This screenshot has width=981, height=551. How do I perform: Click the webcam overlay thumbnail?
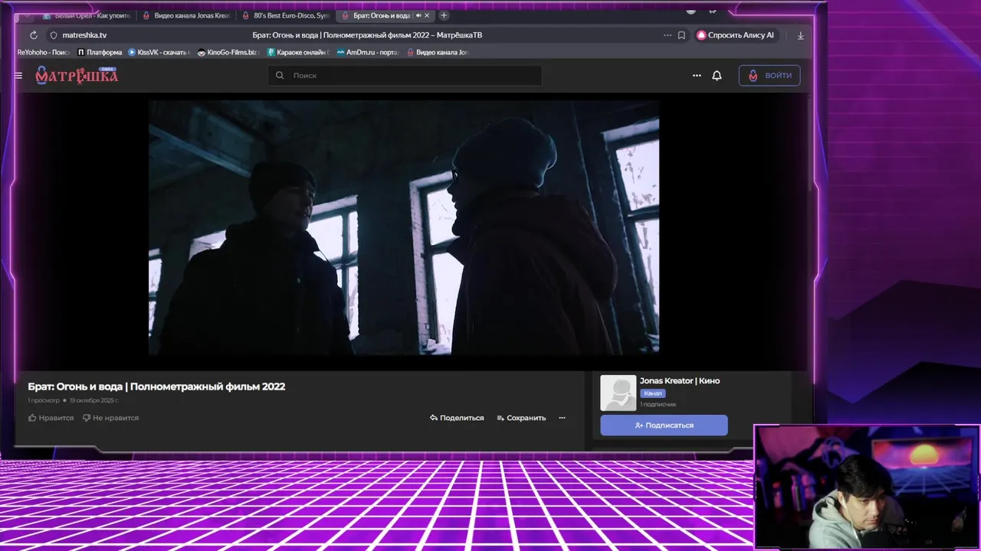[x=867, y=487]
